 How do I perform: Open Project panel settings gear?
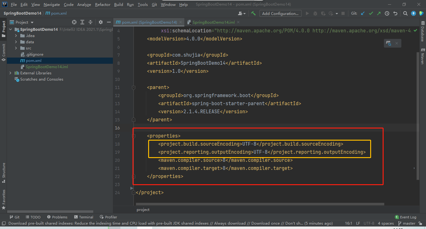pos(100,22)
